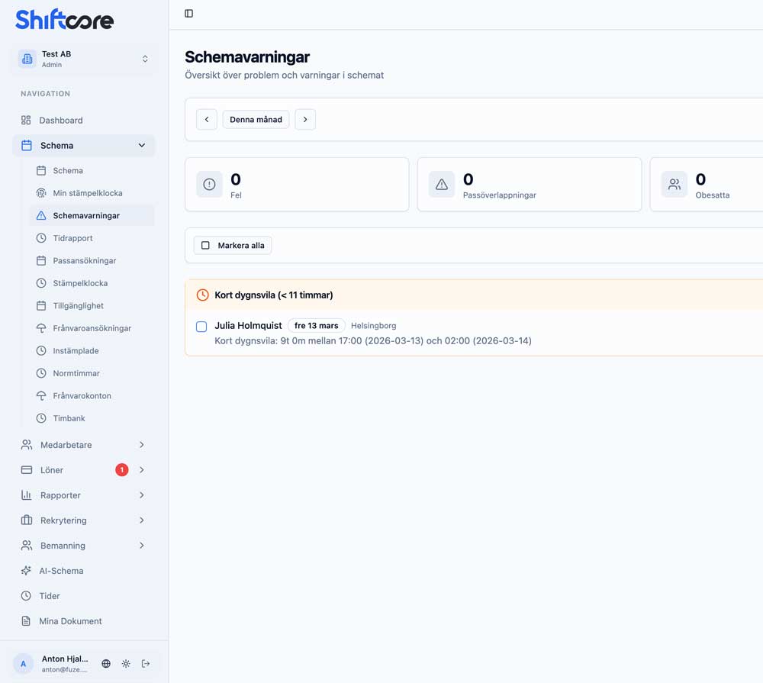Image resolution: width=763 pixels, height=683 pixels.
Task: Toggle the sidebar panel icon
Action: pos(188,14)
